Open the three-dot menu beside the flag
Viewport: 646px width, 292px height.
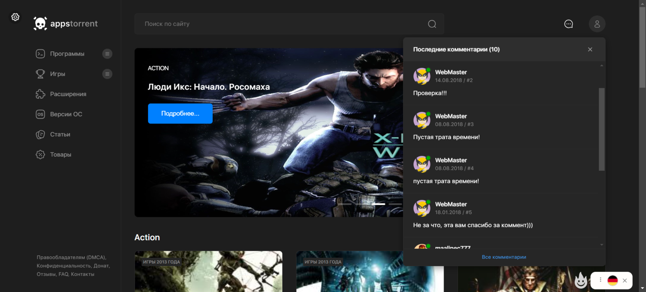coord(600,280)
